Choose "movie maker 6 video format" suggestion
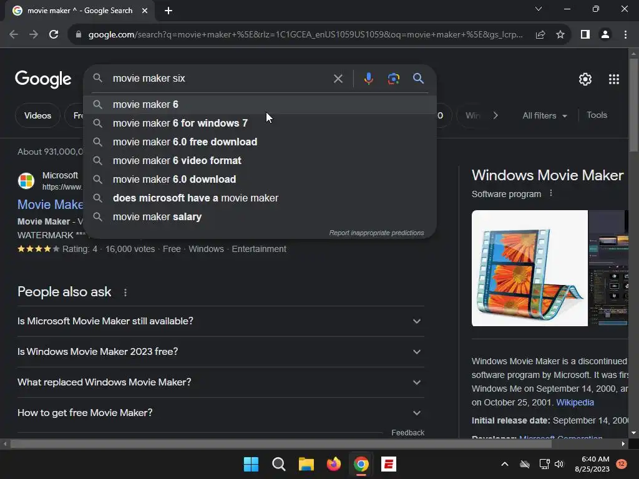The height and width of the screenshot is (479, 639). pyautogui.click(x=260, y=161)
